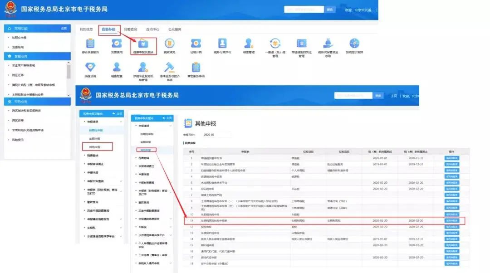This screenshot has width=490, height=273.
Task: Open the 证明开具 icon
Action: point(196,44)
